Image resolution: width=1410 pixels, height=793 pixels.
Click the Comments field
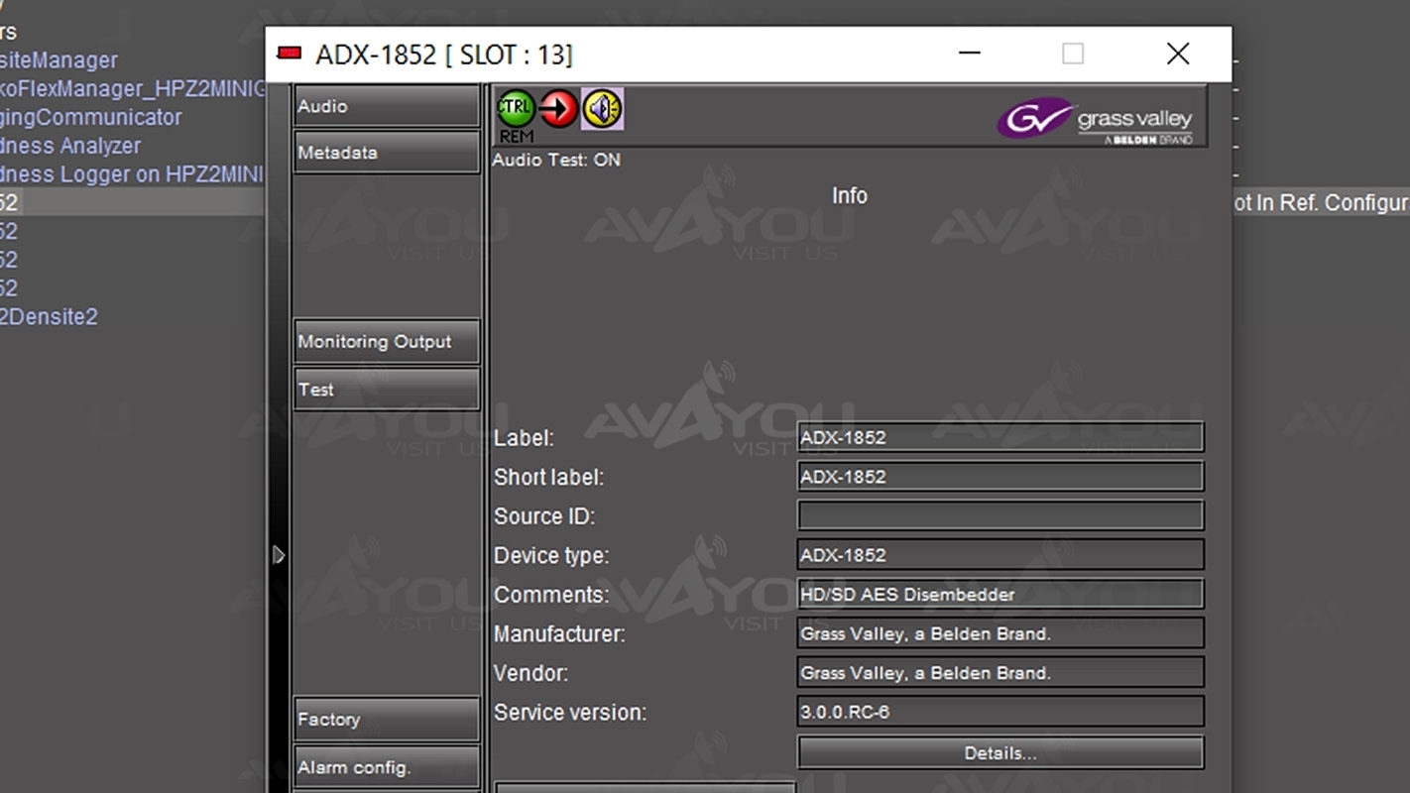[999, 595]
